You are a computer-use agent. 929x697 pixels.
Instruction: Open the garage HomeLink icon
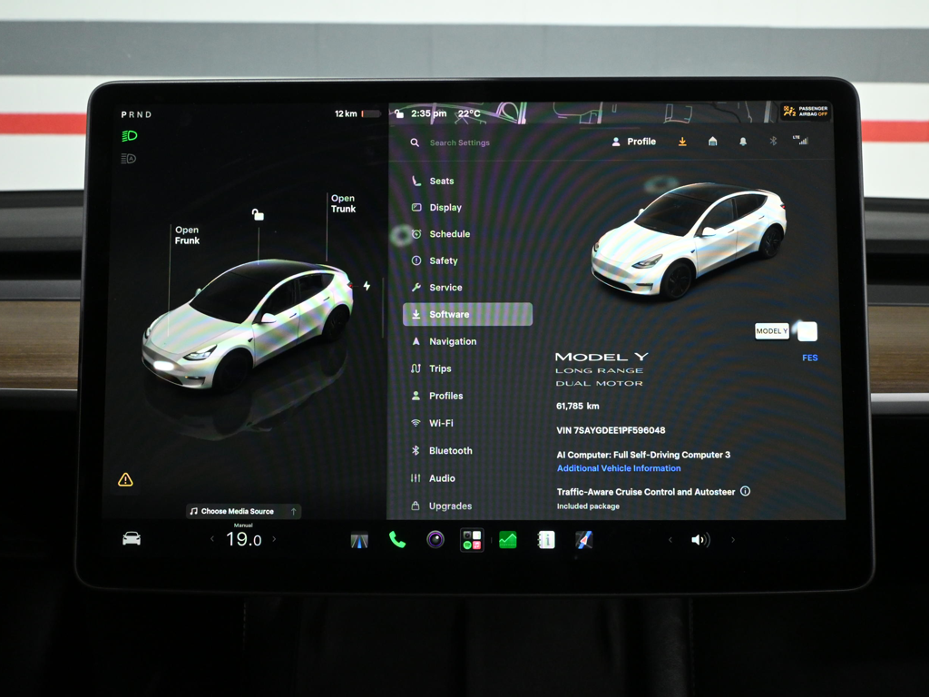point(713,141)
